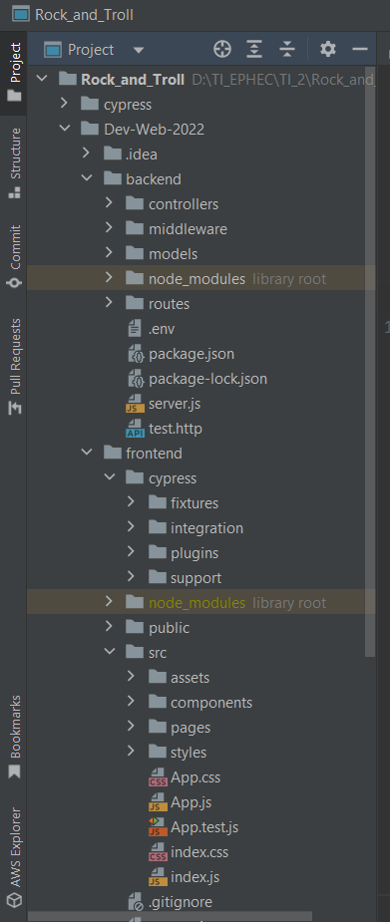Collapse the backend folder
This screenshot has height=922, width=390.
87,178
